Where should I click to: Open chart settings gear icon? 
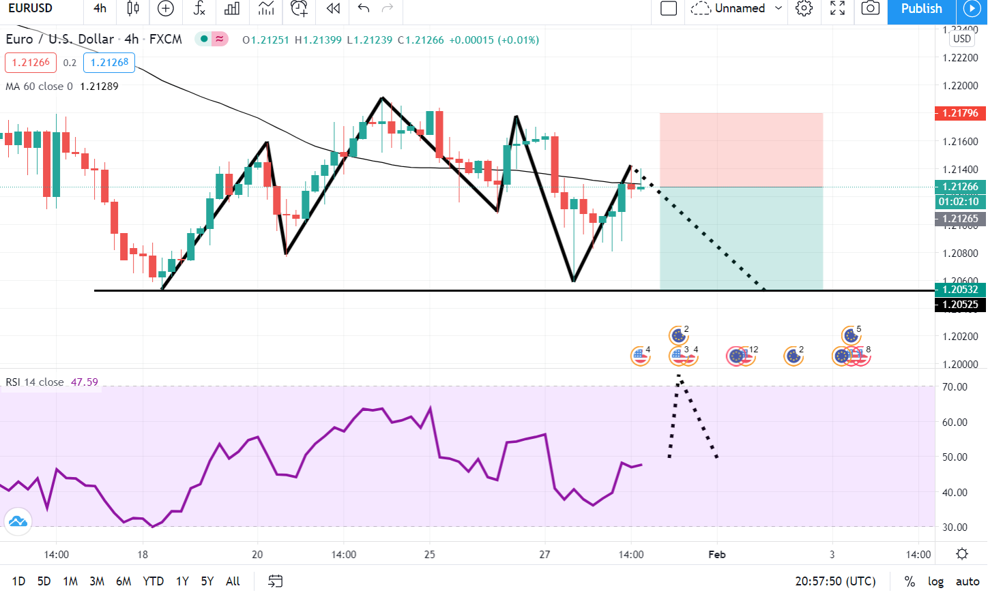click(x=804, y=9)
